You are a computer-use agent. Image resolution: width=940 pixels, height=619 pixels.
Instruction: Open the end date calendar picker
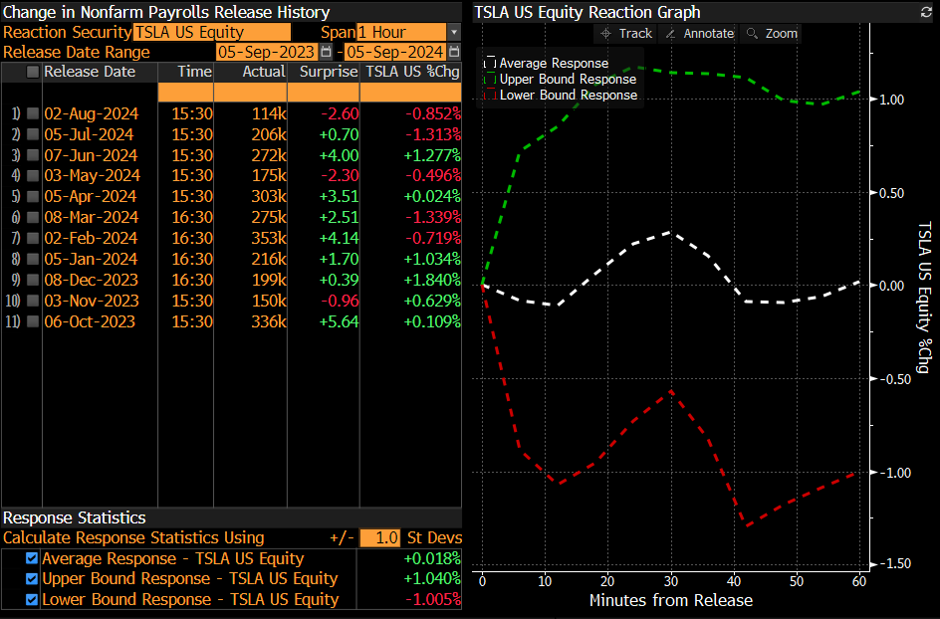pyautogui.click(x=454, y=52)
